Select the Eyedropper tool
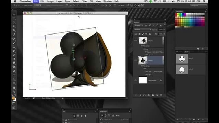219x123 pixels. point(14,35)
